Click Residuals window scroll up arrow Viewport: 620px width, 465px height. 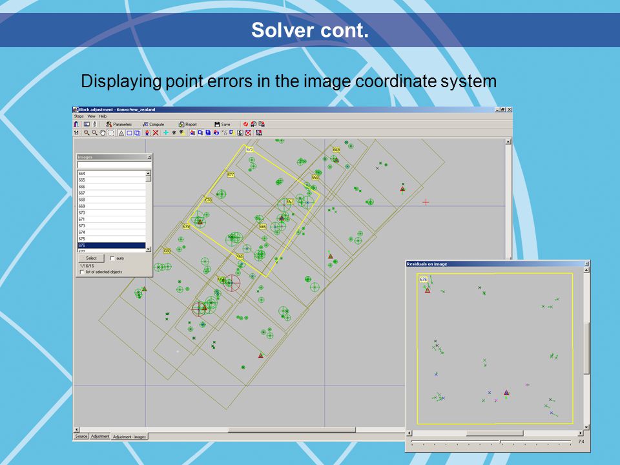(x=586, y=270)
